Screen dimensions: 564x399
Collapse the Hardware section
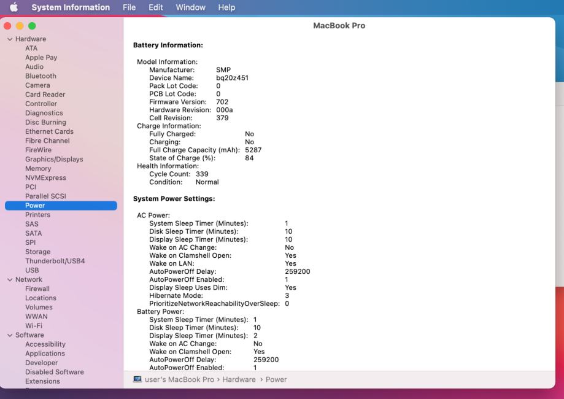click(10, 39)
